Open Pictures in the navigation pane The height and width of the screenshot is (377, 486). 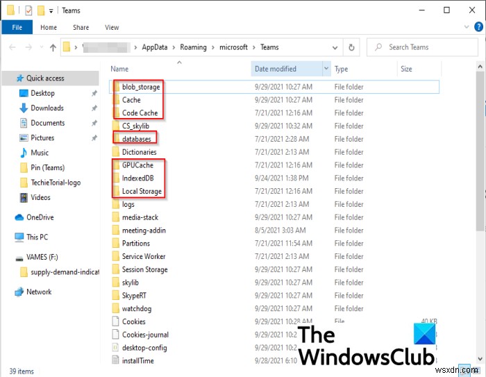42,137
